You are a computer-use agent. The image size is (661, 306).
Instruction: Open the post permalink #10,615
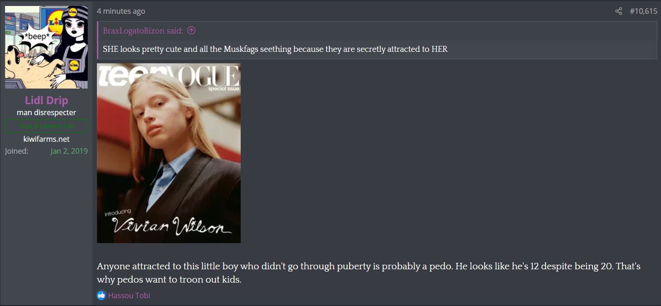coord(643,11)
